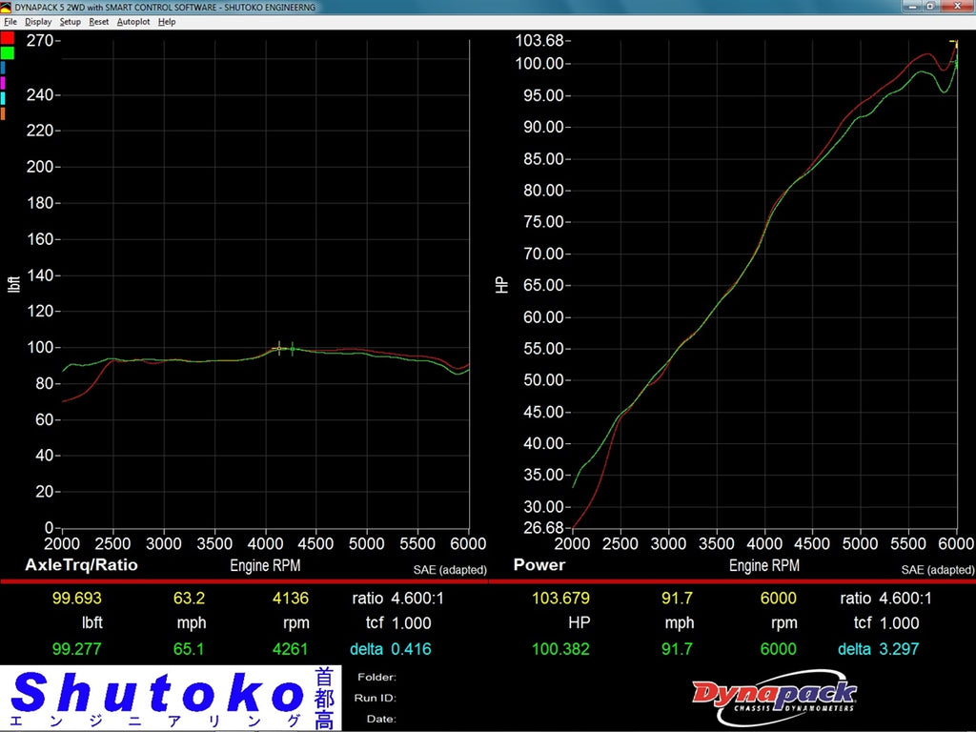Click the 103.68 top value on the power axis
Viewport: 976px width, 732px height.
pyautogui.click(x=539, y=40)
